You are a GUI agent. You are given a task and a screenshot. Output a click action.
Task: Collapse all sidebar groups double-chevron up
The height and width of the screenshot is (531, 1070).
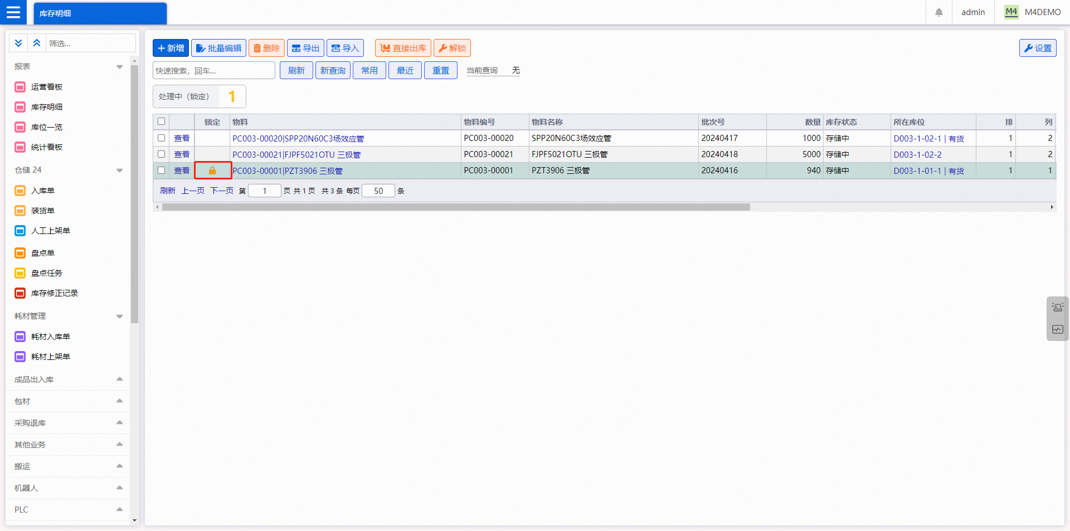point(37,43)
